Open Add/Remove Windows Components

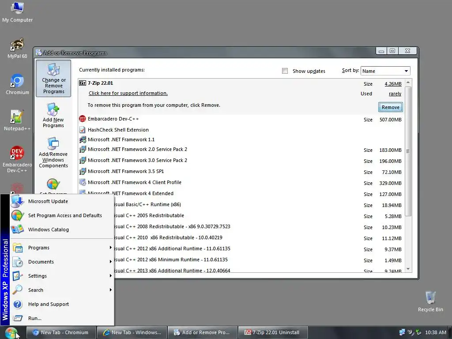pos(53,153)
